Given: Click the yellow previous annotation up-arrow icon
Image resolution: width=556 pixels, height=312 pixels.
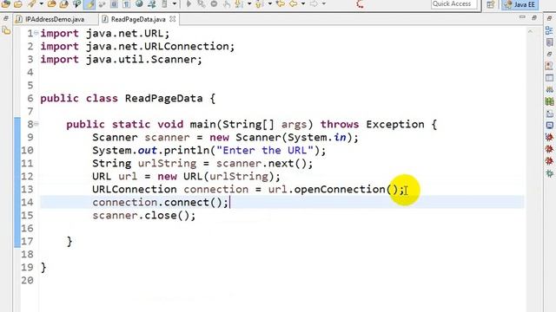Looking at the screenshot, I should point(259,4).
